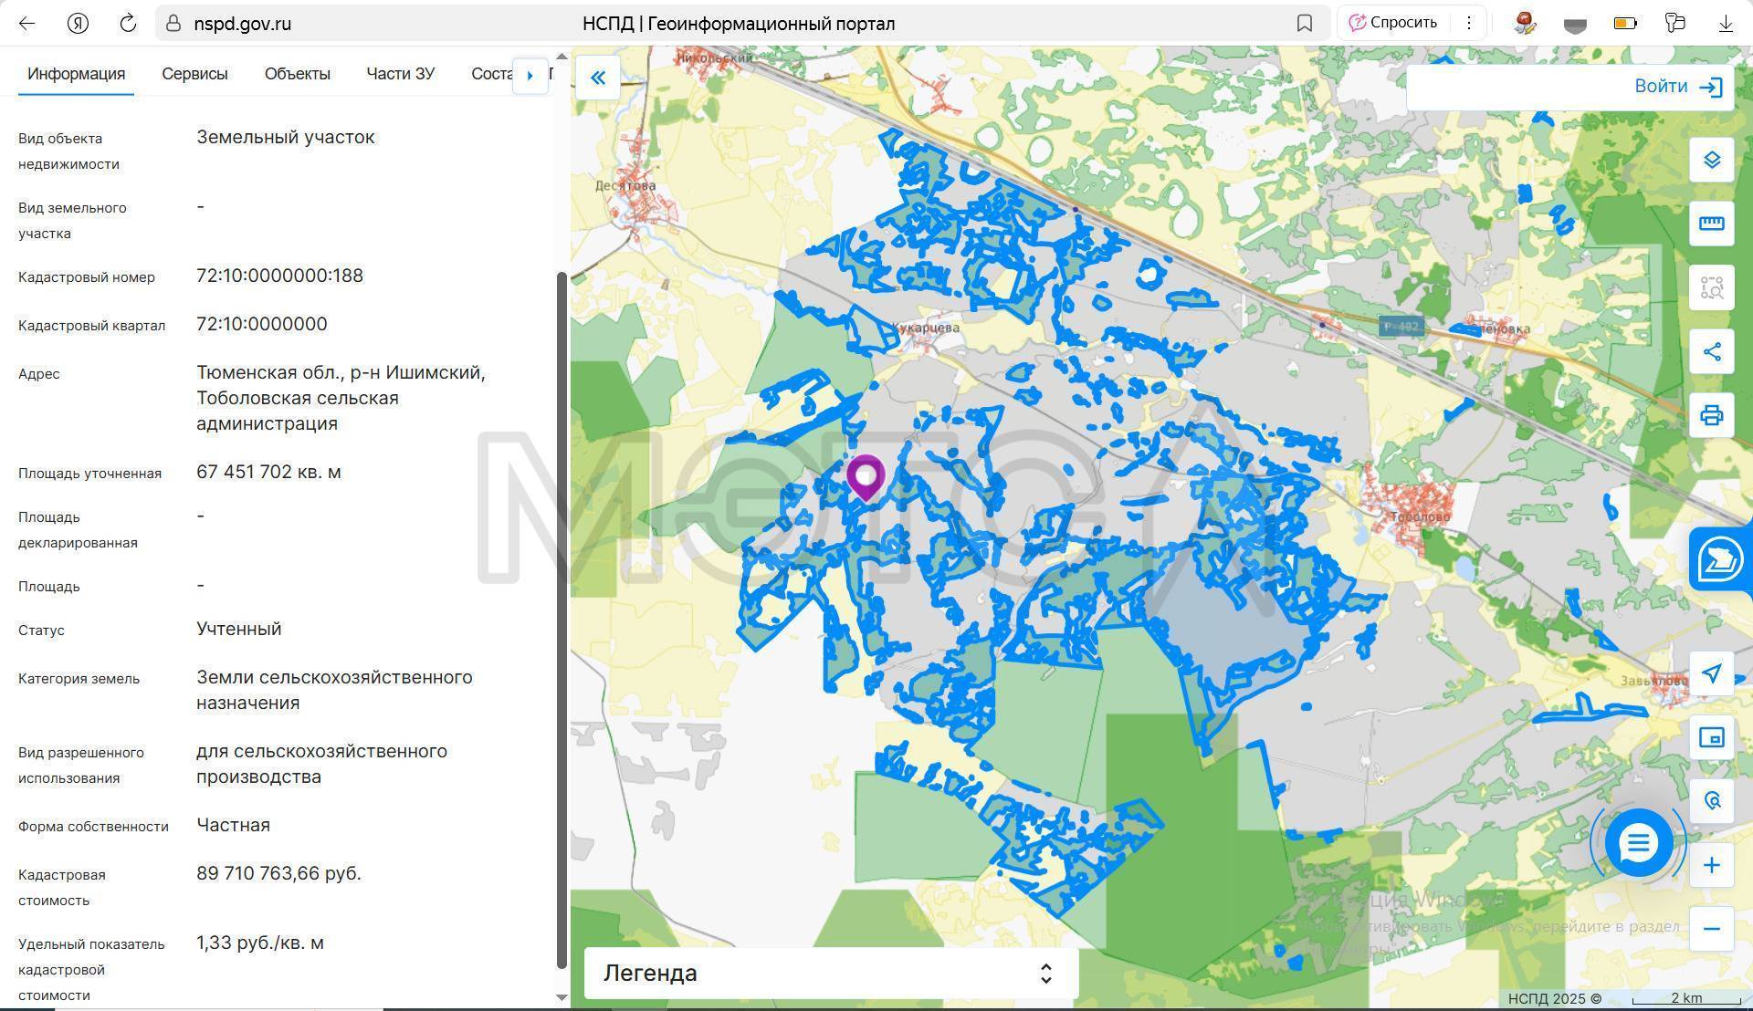Switch to the Сервисы tab
Image resolution: width=1753 pixels, height=1011 pixels.
pos(194,74)
